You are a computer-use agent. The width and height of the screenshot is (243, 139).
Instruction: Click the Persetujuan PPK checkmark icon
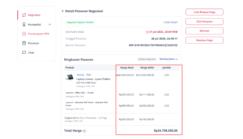pos(24,34)
